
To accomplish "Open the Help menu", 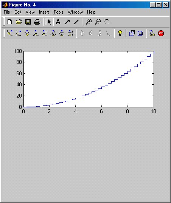I will [x=91, y=12].
